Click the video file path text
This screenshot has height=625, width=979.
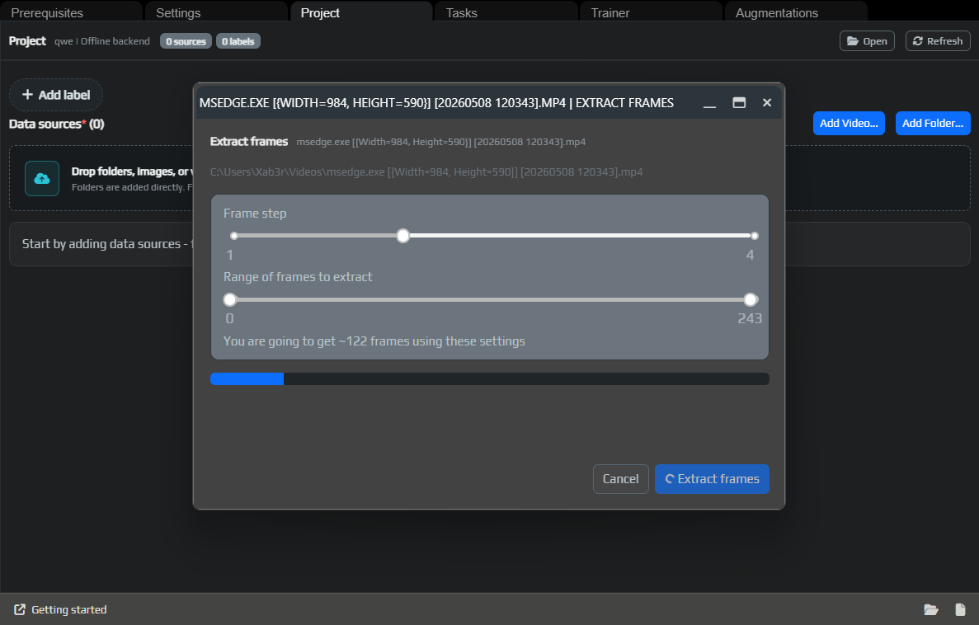coord(426,172)
